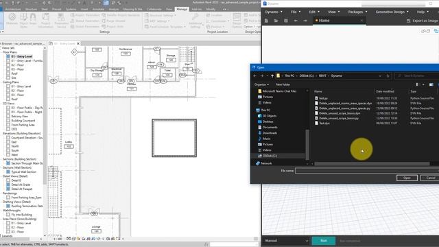Click the Run button in Dynamo
This screenshot has height=247, width=439.
[x=324, y=241]
